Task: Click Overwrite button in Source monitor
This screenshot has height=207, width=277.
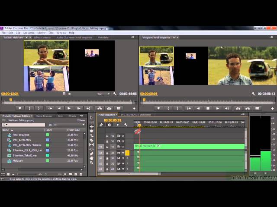Action: pyautogui.click(x=109, y=108)
